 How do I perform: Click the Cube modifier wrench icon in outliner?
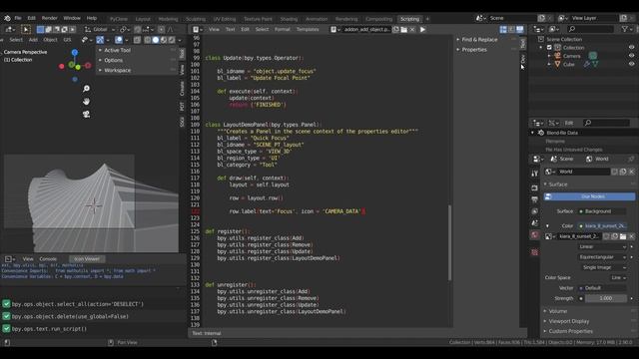586,64
